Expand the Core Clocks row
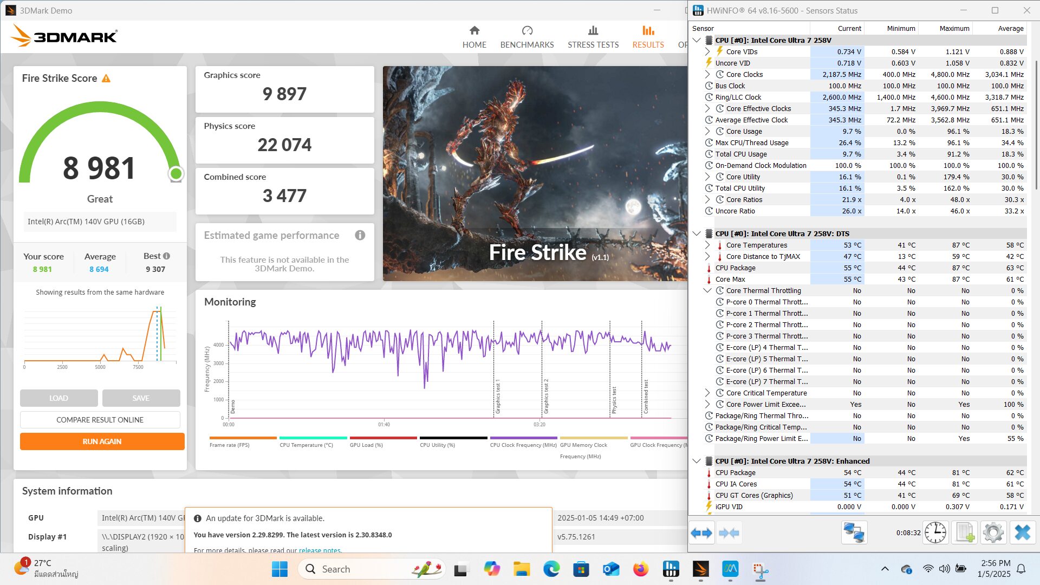 [707, 74]
